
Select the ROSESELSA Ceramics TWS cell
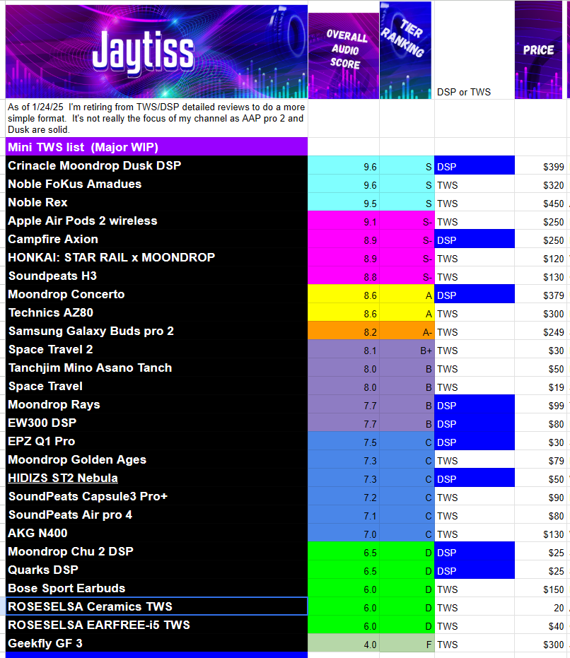157,607
